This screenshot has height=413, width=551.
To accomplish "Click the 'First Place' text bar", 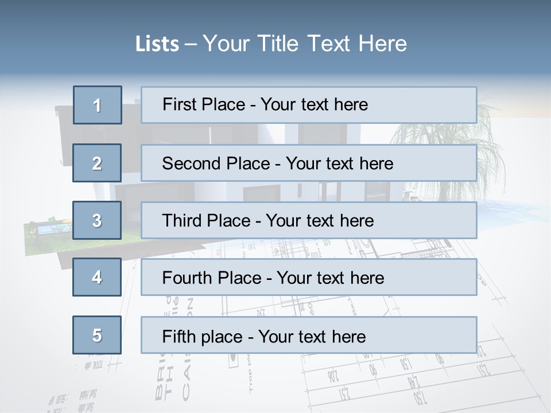I will (x=309, y=105).
